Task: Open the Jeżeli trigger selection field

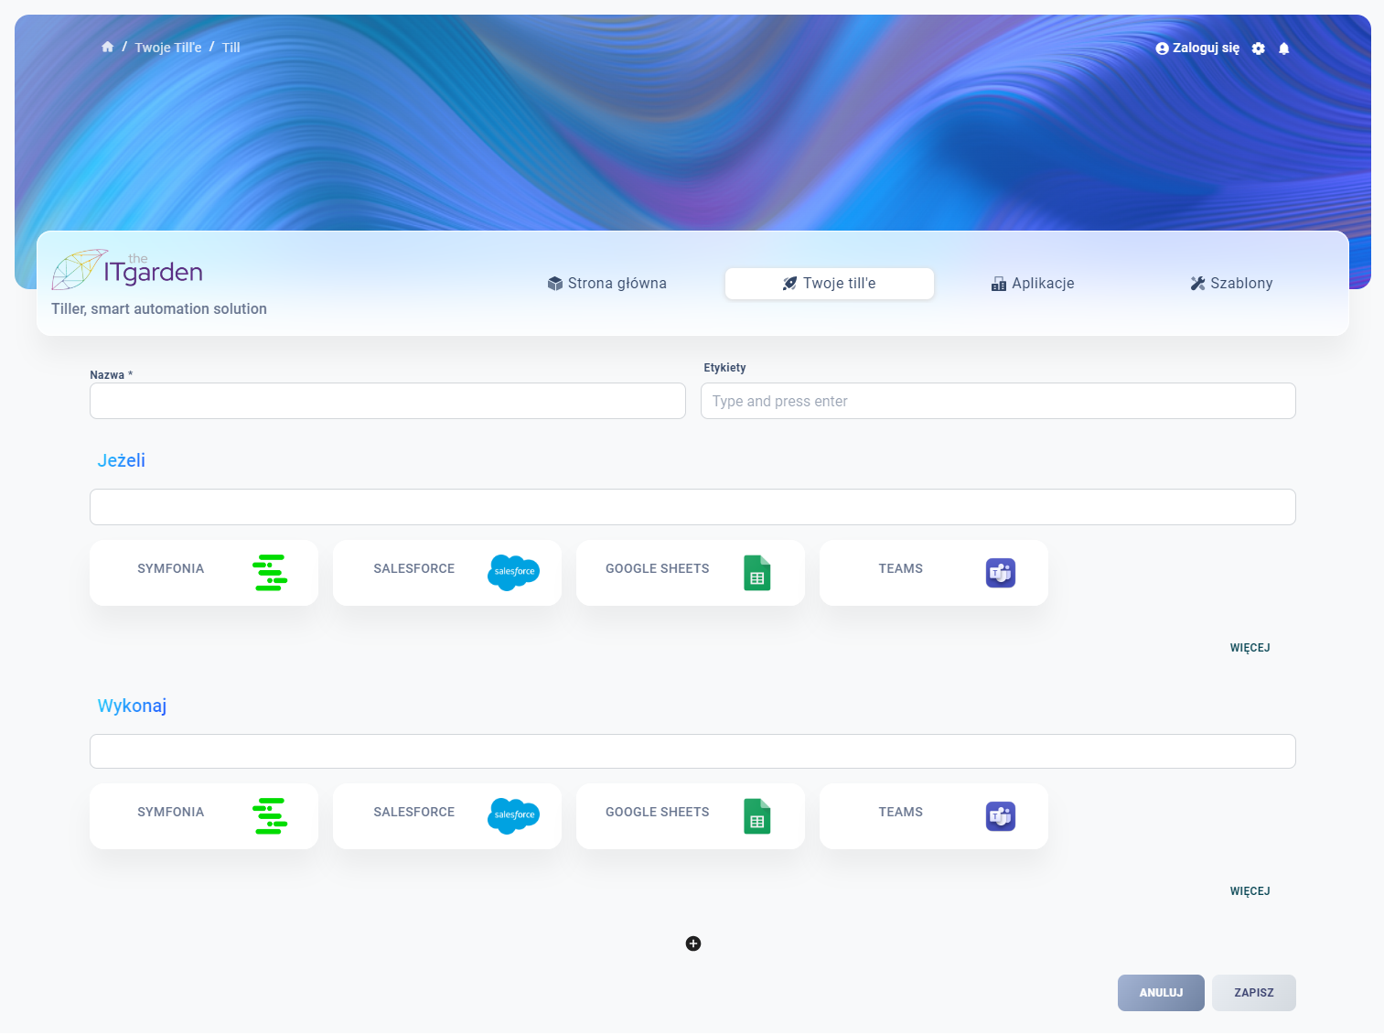Action: point(692,507)
